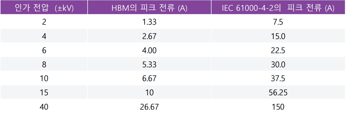This screenshot has width=346, height=114.
Task: Select the voltage cell showing 6
Action: point(44,50)
